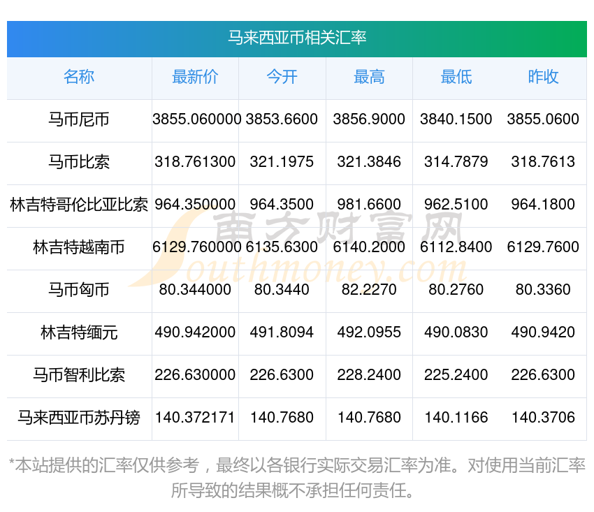Click previous close 140.3706

543,418
